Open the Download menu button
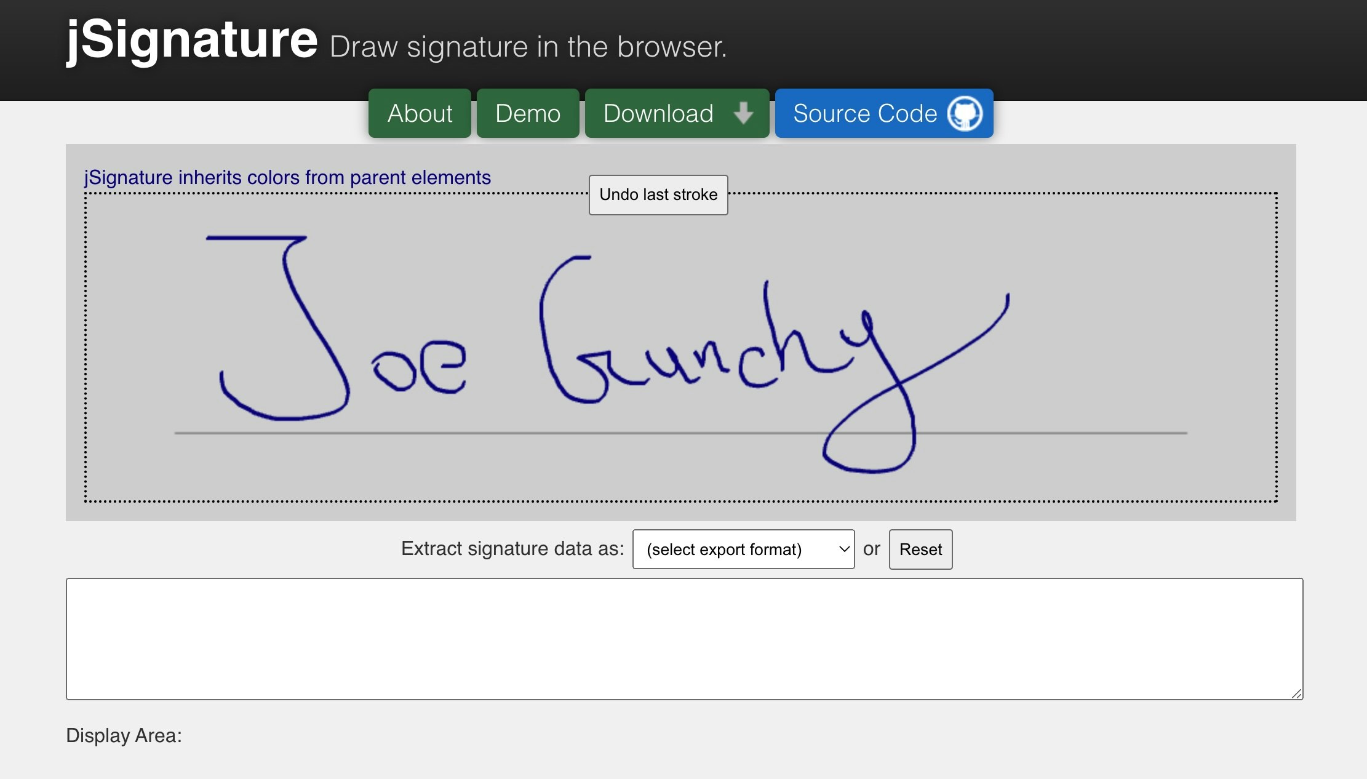 click(x=677, y=113)
